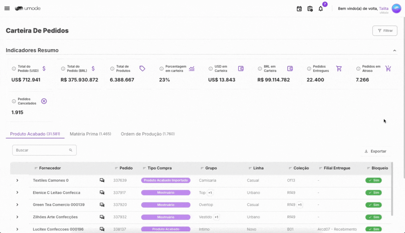Viewport: 405px width, 233px height.
Task: Click the umode logo
Action: pyautogui.click(x=28, y=8)
